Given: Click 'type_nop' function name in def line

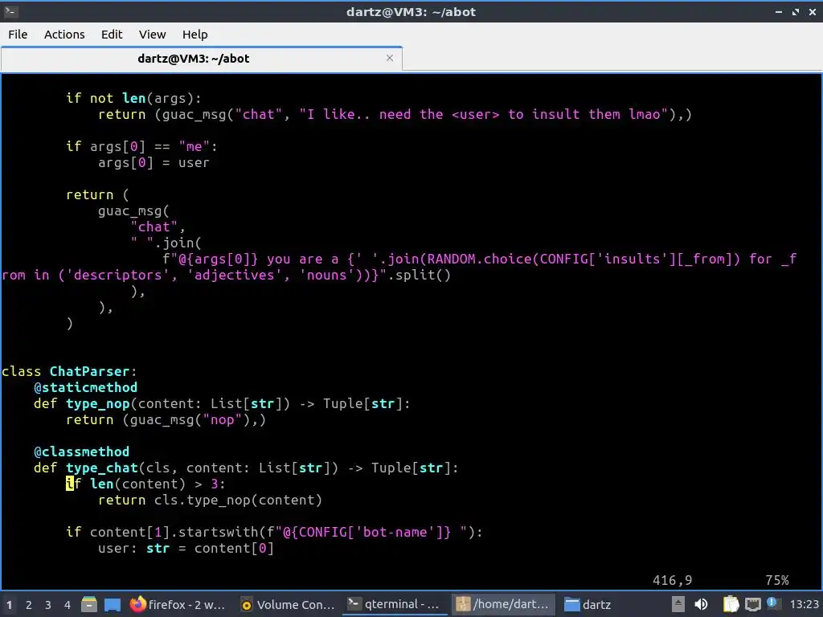Looking at the screenshot, I should pos(97,404).
